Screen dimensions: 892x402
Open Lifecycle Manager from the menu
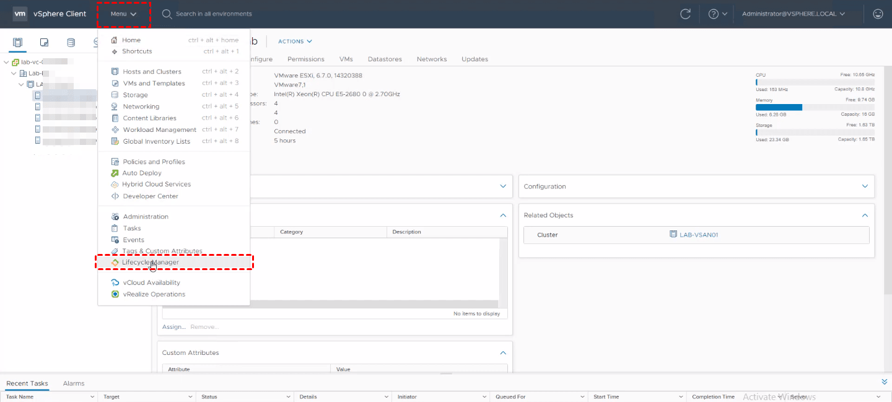tap(150, 262)
